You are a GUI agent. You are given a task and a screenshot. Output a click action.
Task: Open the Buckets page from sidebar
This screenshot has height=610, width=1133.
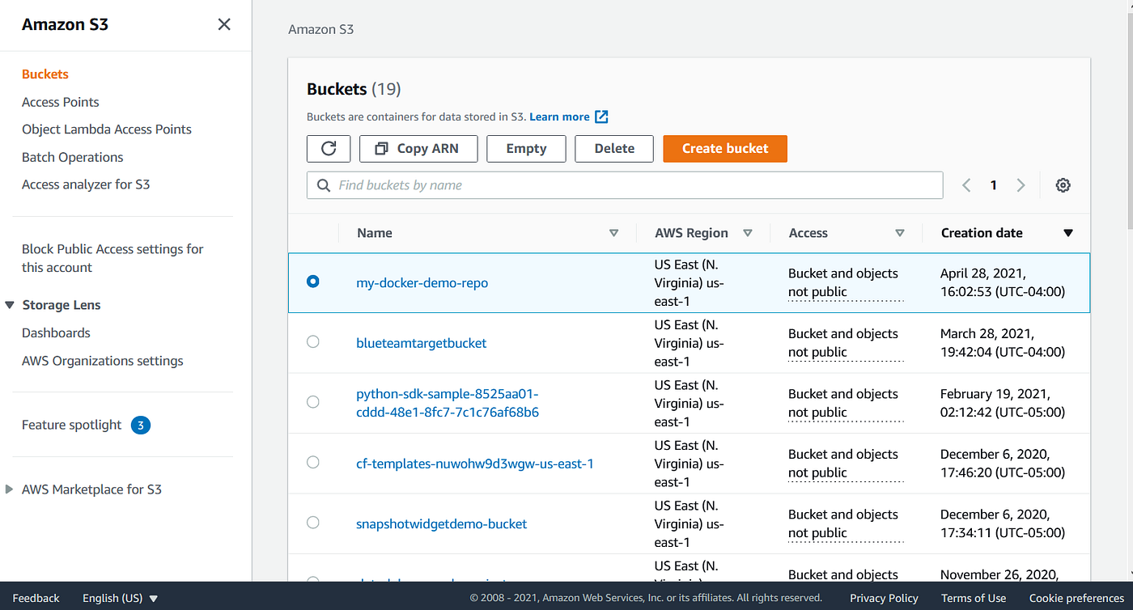coord(45,74)
